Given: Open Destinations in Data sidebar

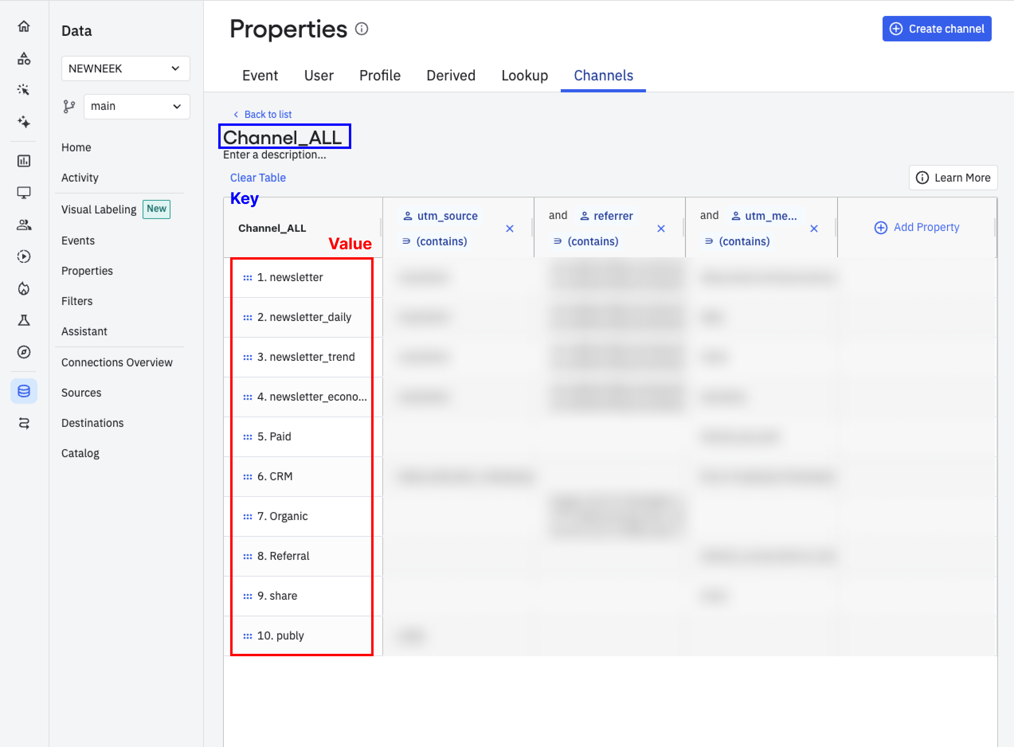Looking at the screenshot, I should click(x=92, y=423).
